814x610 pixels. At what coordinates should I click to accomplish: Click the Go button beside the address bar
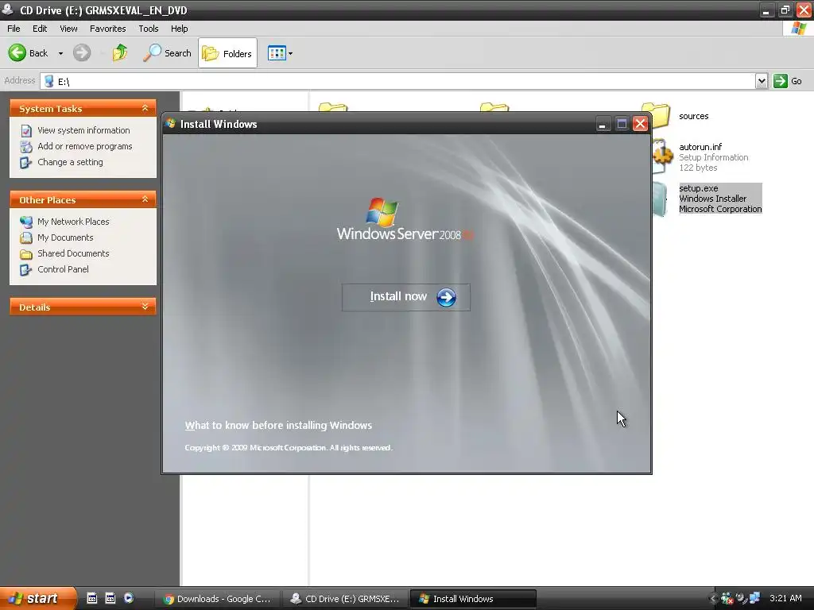click(x=788, y=81)
